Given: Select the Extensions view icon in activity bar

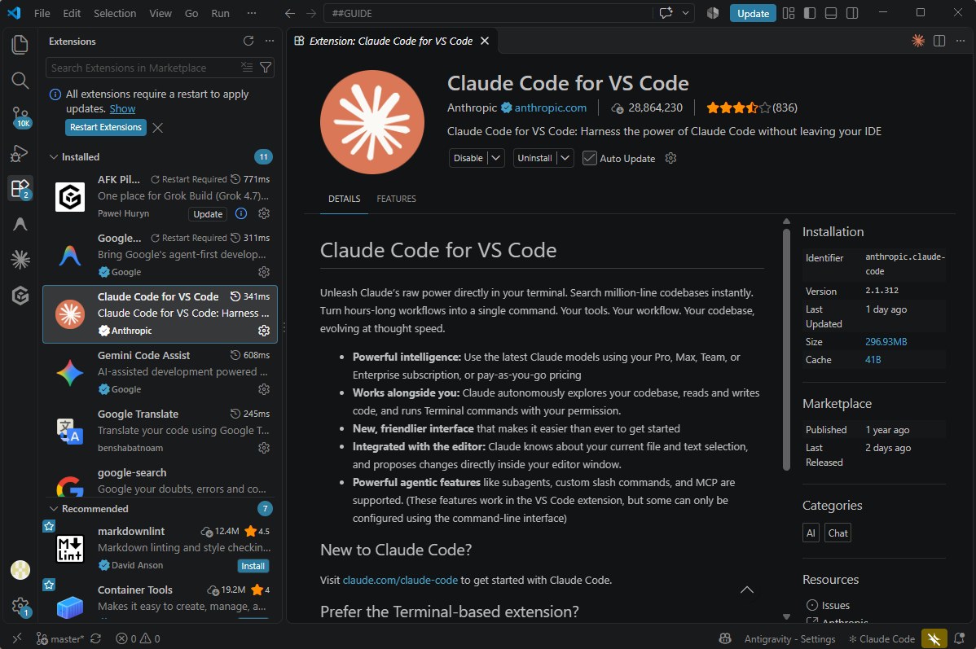Looking at the screenshot, I should pos(20,188).
